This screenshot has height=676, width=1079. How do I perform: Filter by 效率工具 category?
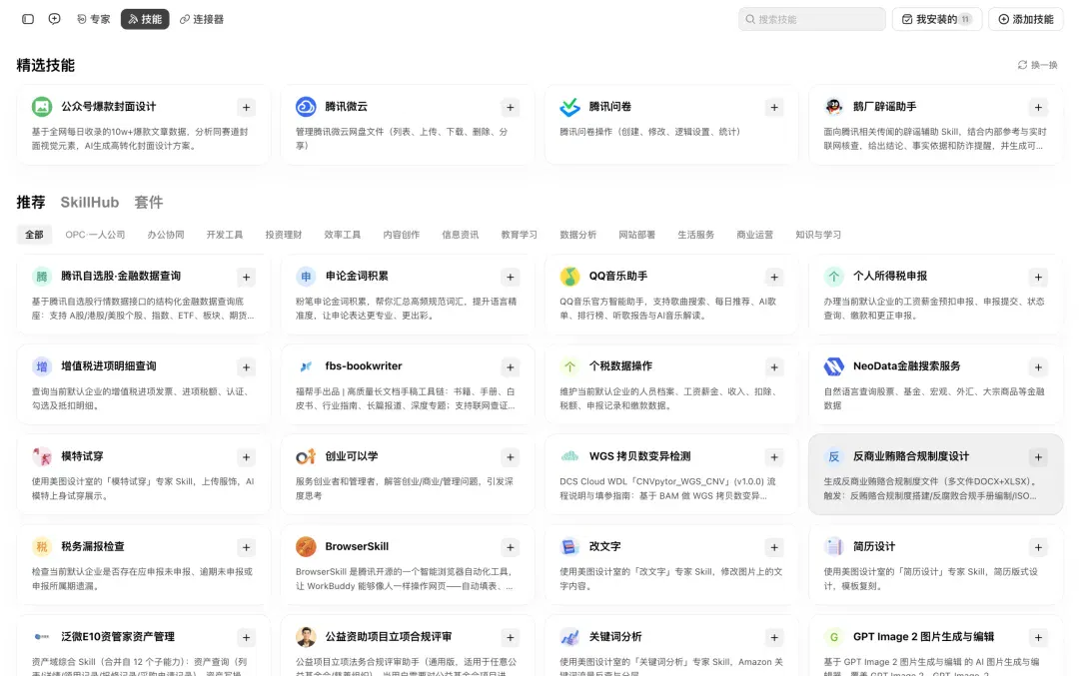click(343, 235)
